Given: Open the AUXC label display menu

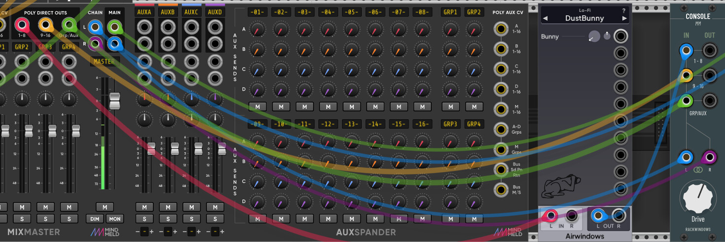Looking at the screenshot, I should (x=192, y=11).
